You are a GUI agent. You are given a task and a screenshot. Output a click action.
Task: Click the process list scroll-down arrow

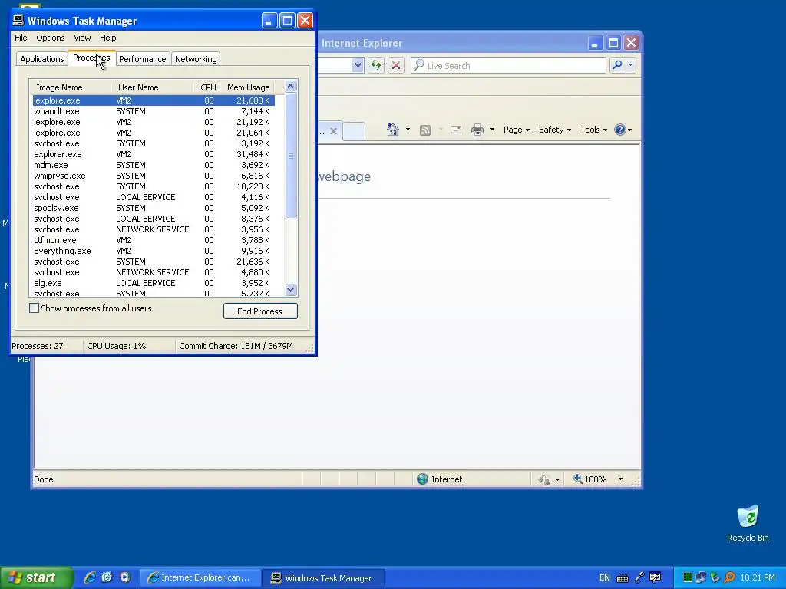click(x=291, y=289)
